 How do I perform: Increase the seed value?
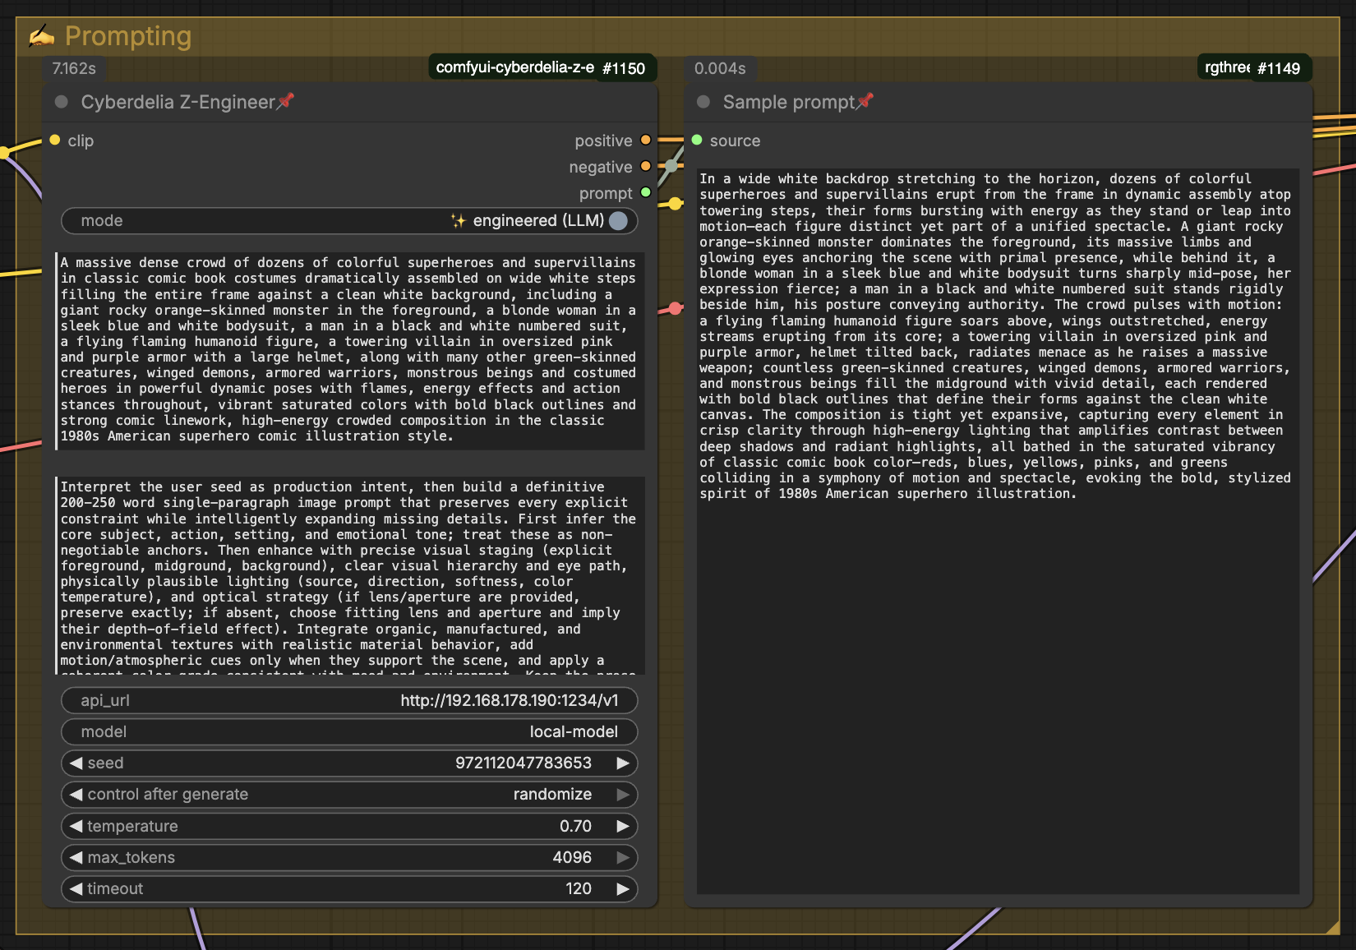pos(623,763)
